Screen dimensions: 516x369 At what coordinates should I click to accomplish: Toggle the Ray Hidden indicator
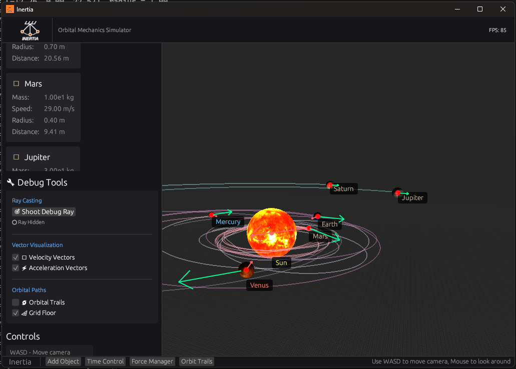(15, 222)
